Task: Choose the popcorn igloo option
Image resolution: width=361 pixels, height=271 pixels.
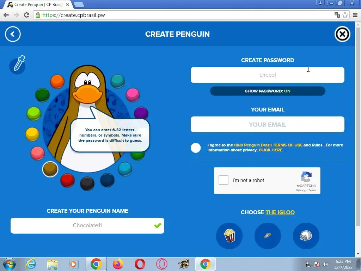Action: [229, 236]
